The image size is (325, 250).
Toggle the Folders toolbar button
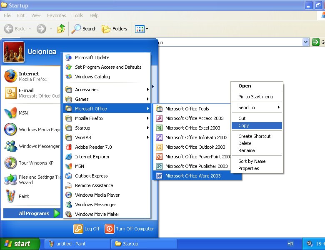(x=115, y=29)
